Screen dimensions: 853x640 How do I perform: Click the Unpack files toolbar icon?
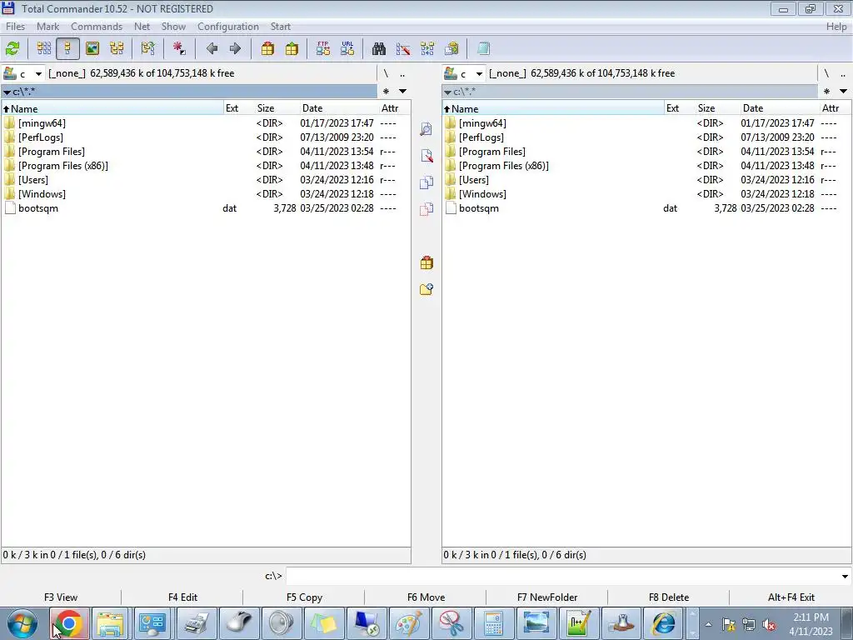point(292,48)
